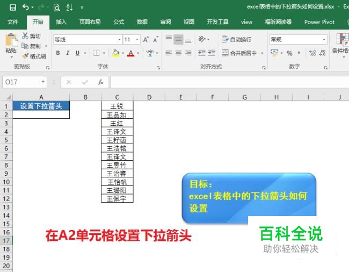Switch to the Data (数据) tab

click(x=142, y=22)
